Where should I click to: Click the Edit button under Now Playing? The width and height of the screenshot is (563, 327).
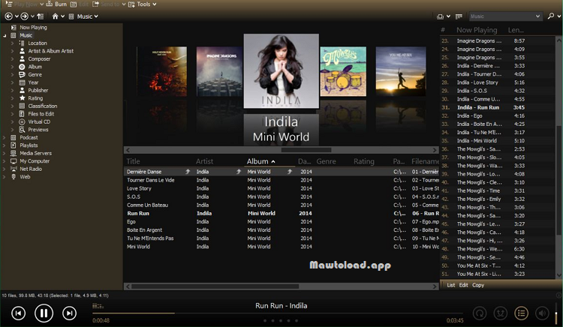click(464, 285)
